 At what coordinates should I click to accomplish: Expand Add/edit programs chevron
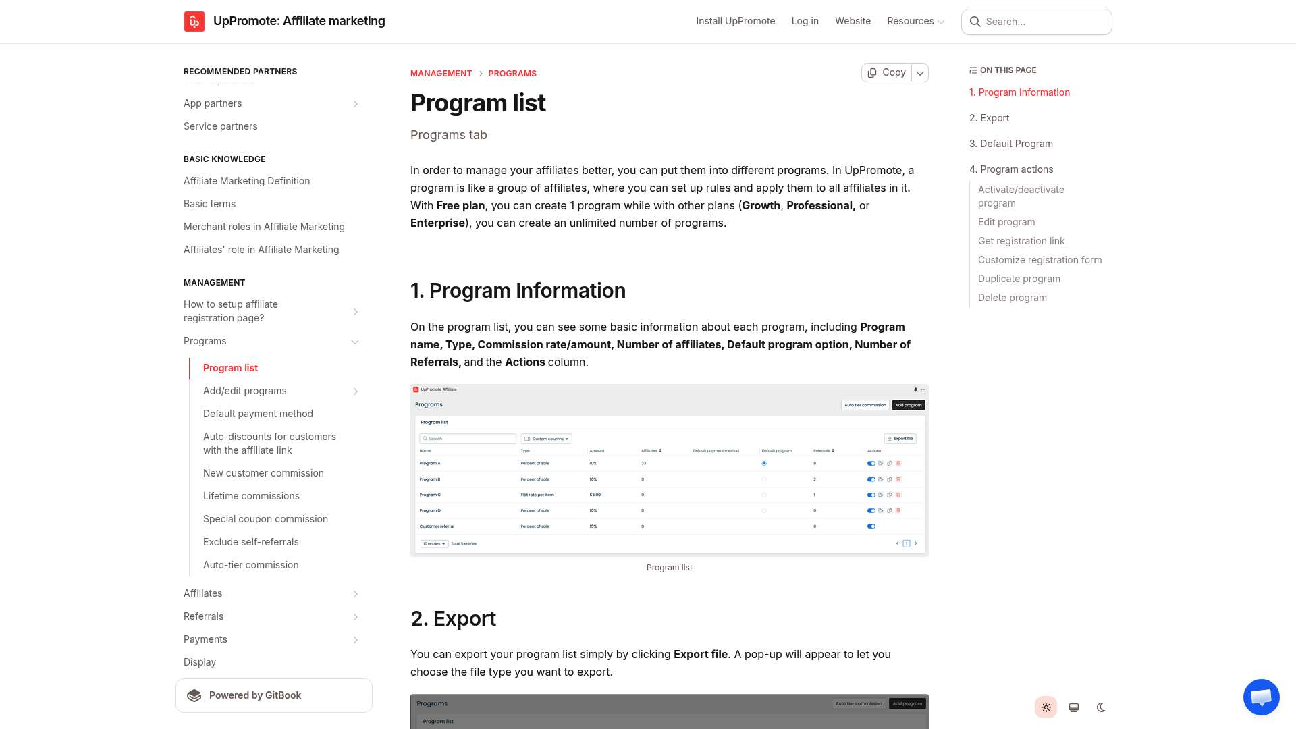click(x=356, y=391)
